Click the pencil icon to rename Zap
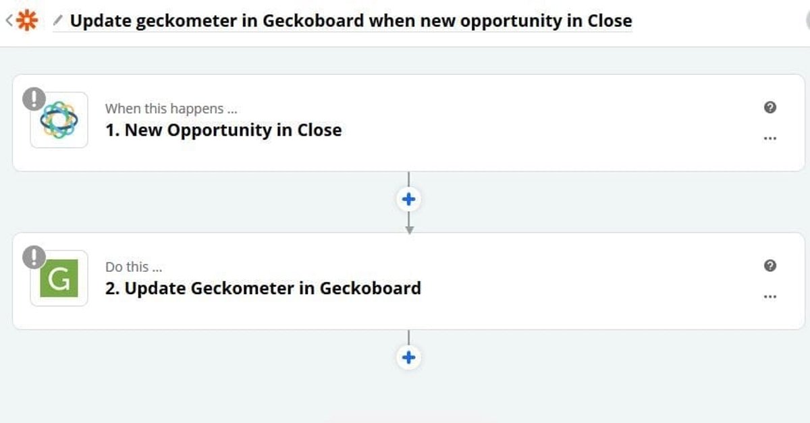The width and height of the screenshot is (810, 423). [x=58, y=22]
